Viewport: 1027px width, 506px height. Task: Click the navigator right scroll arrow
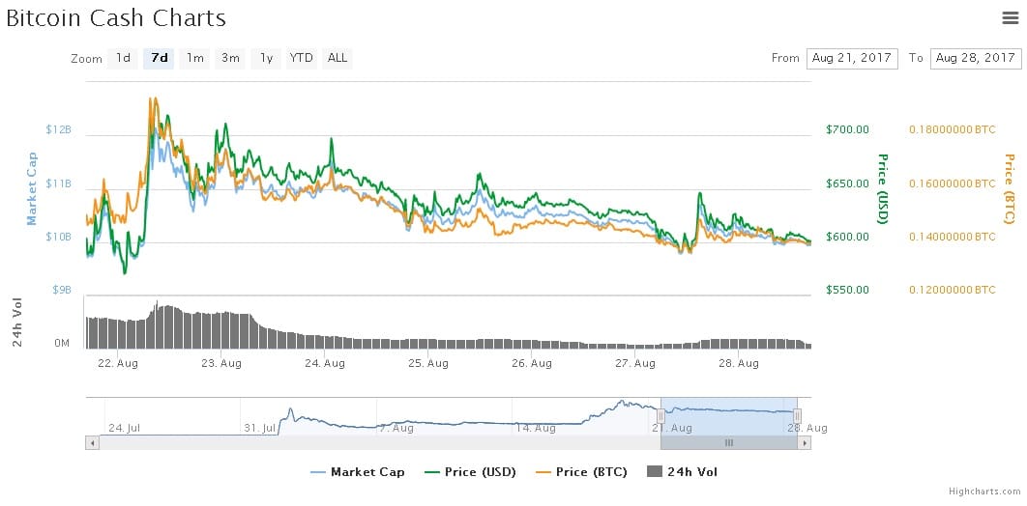coord(804,442)
